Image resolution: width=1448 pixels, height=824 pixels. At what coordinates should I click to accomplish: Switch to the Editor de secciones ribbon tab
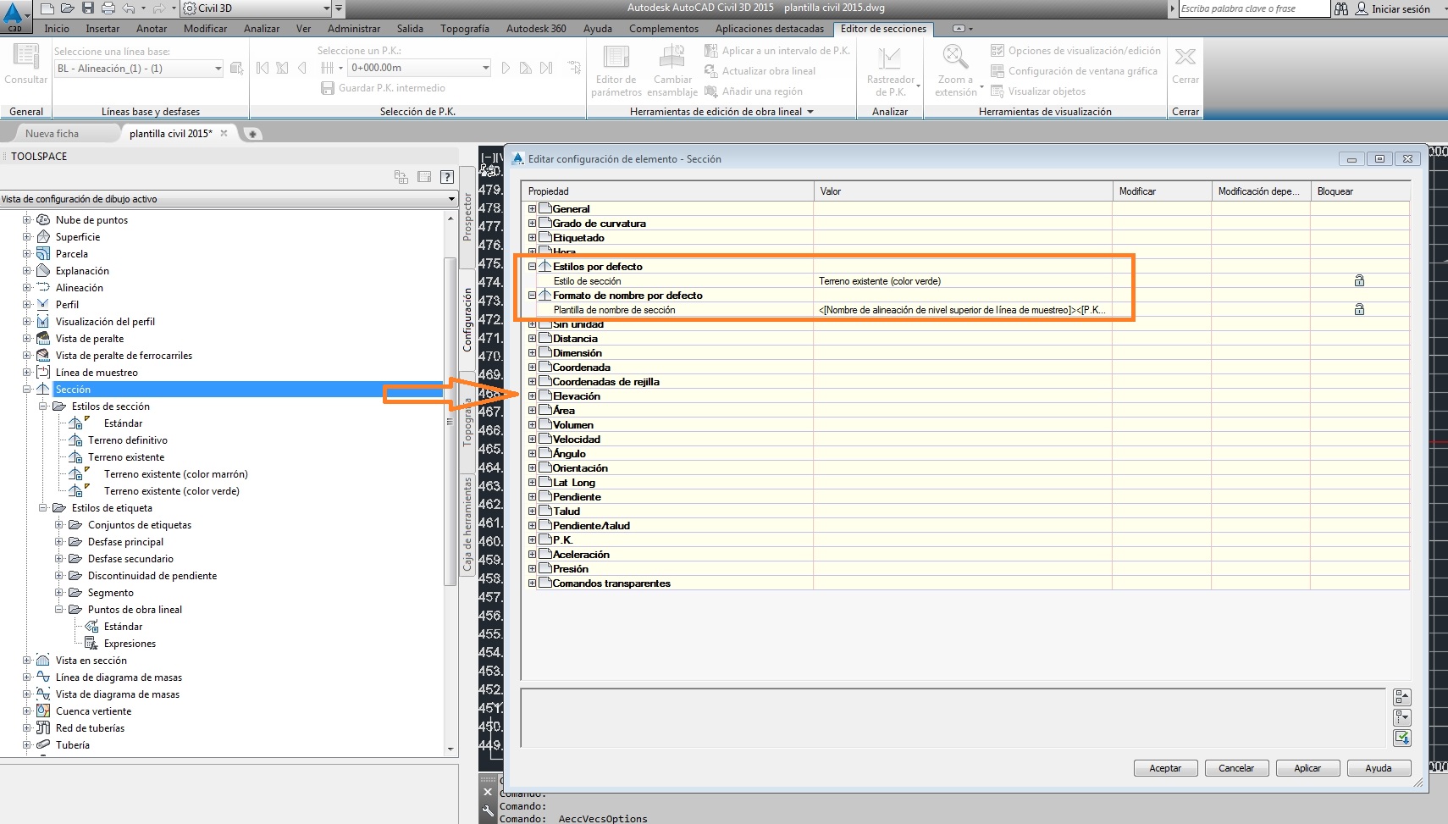[x=884, y=28]
